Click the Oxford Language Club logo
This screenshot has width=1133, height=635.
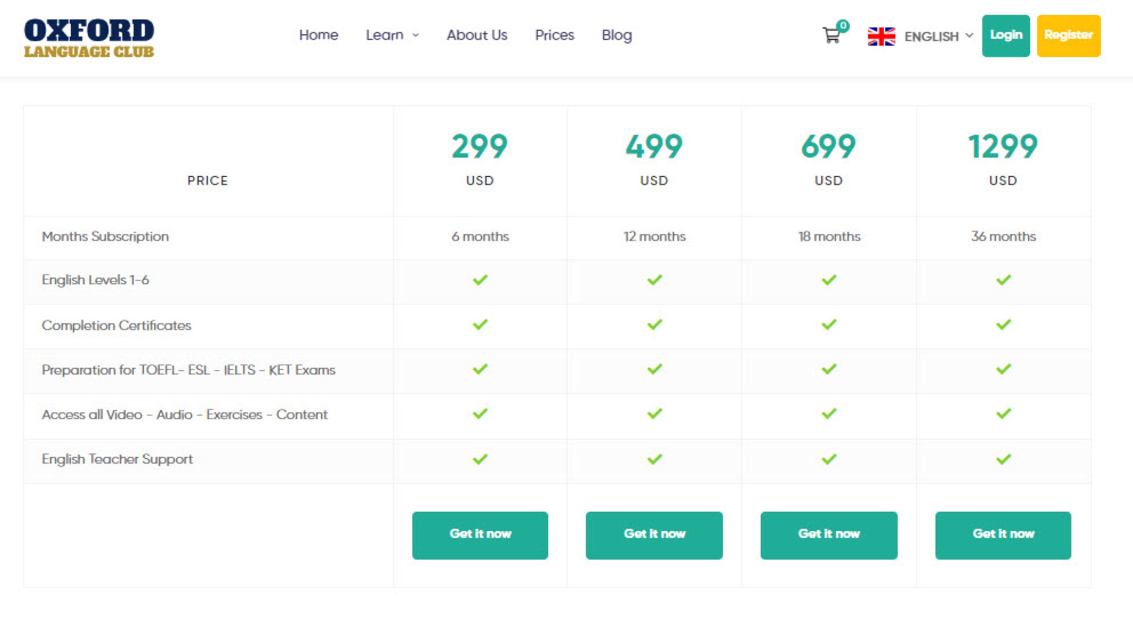pyautogui.click(x=89, y=38)
